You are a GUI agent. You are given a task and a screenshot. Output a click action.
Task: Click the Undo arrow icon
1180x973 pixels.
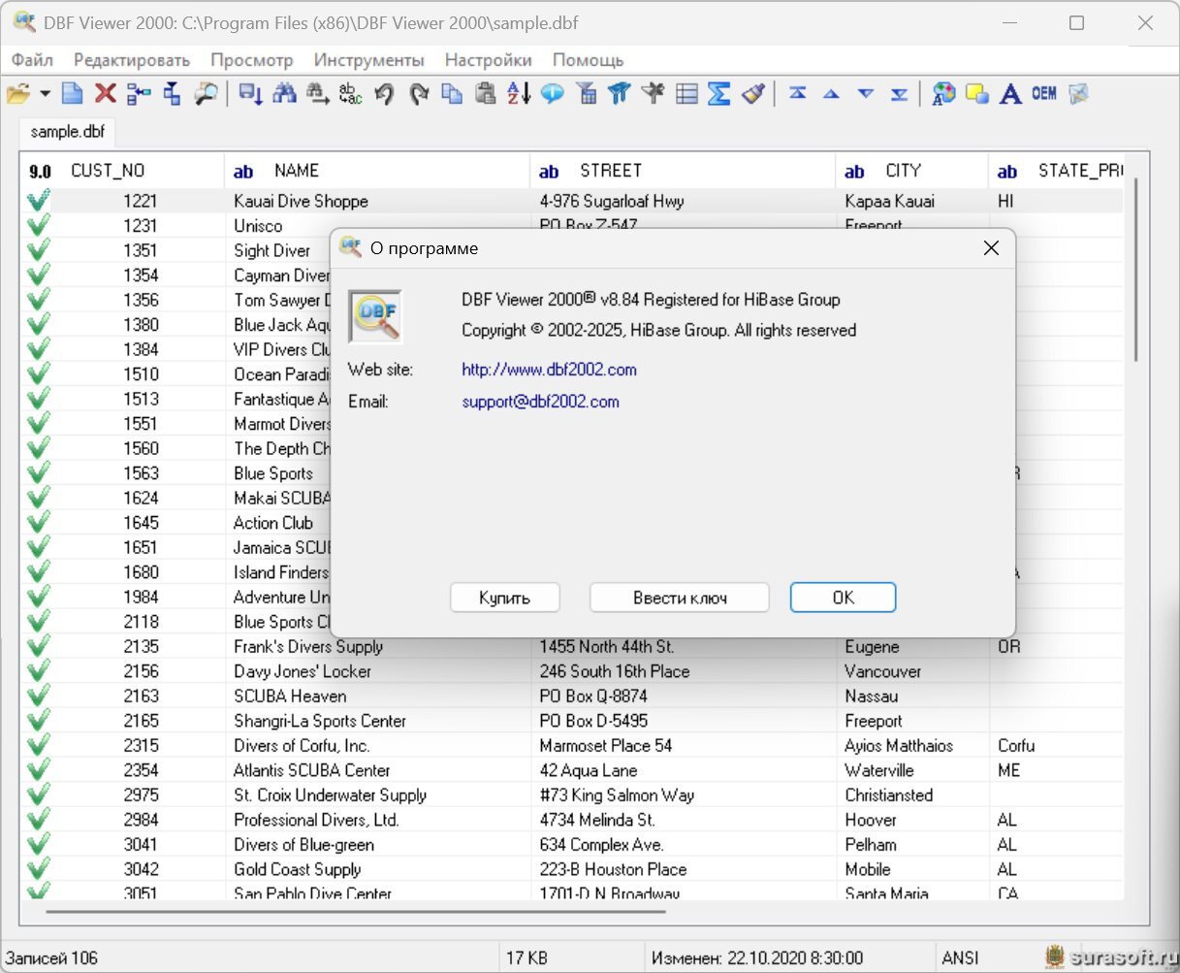coord(384,93)
